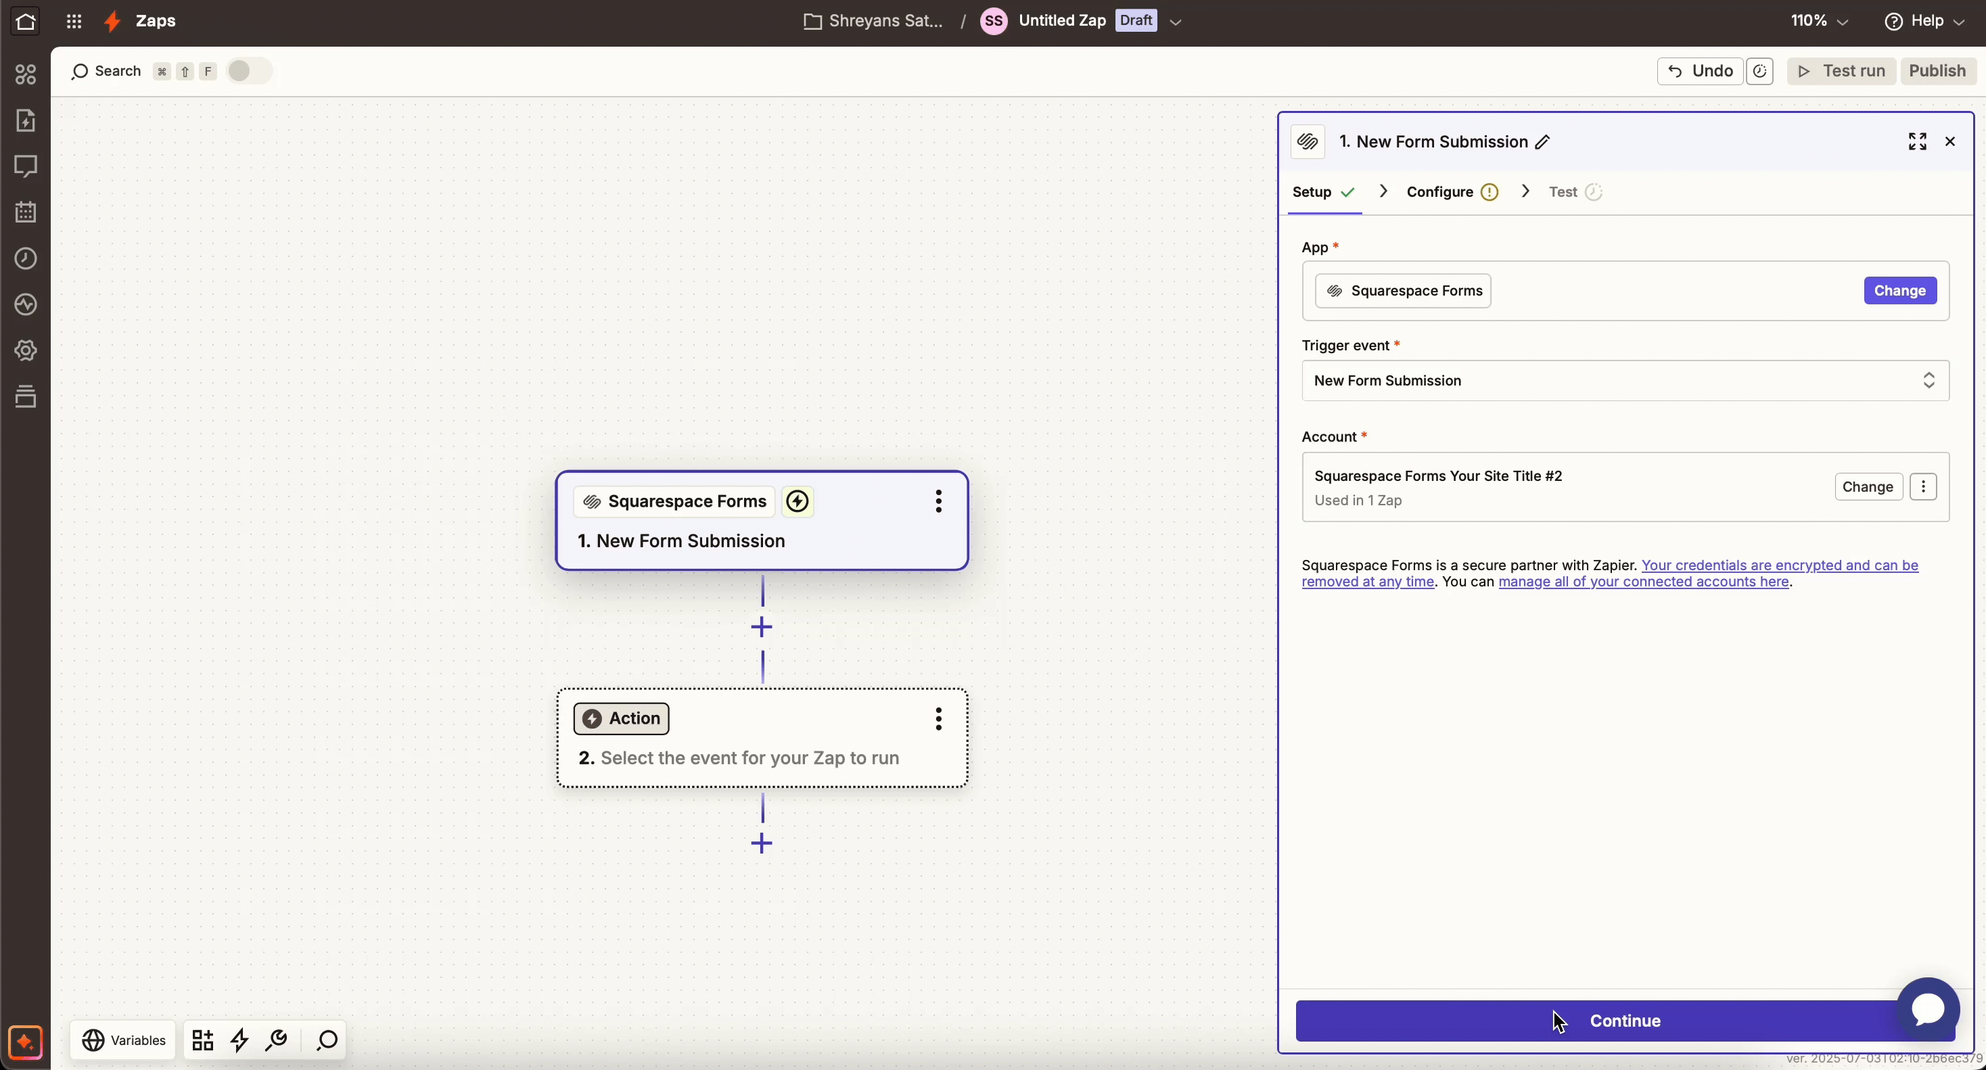Click the magnifier tool in bottom toolbar
1986x1070 pixels.
coord(327,1041)
